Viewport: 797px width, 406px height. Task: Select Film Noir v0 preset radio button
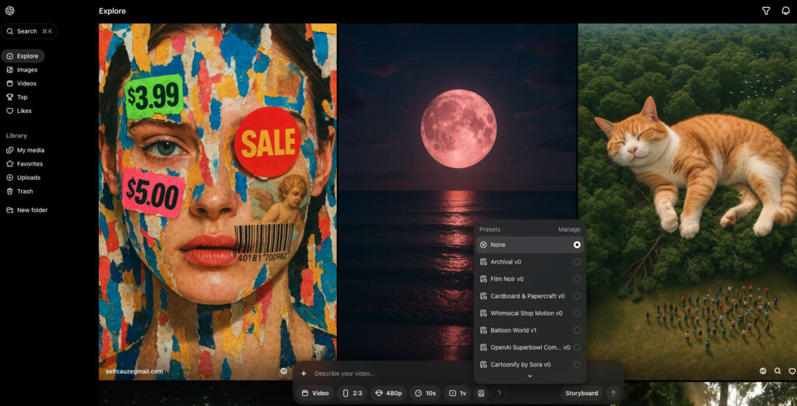point(577,279)
